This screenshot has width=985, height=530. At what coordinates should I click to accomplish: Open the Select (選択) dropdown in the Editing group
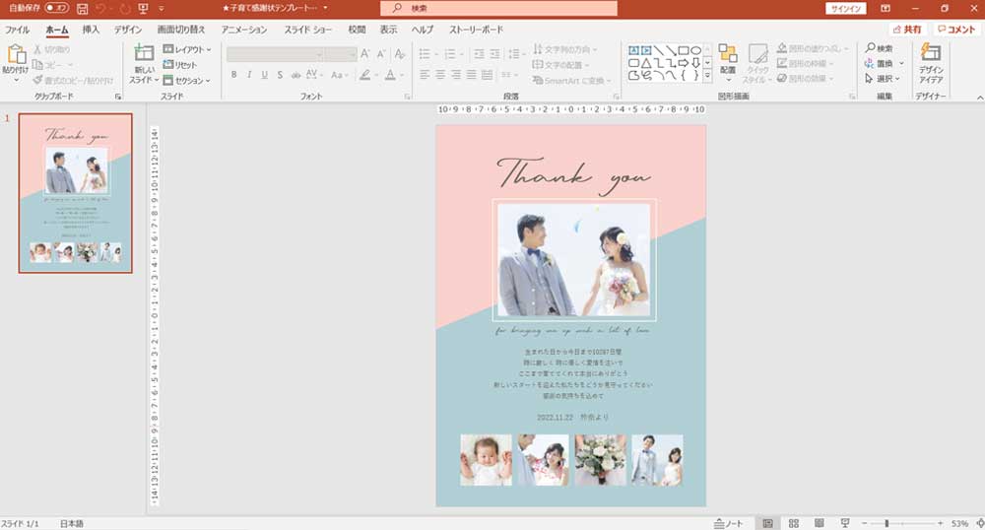(884, 78)
